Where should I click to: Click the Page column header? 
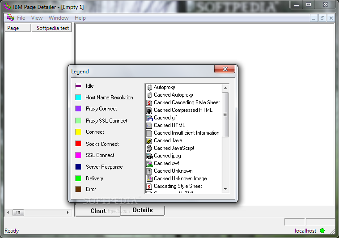pyautogui.click(x=18, y=28)
